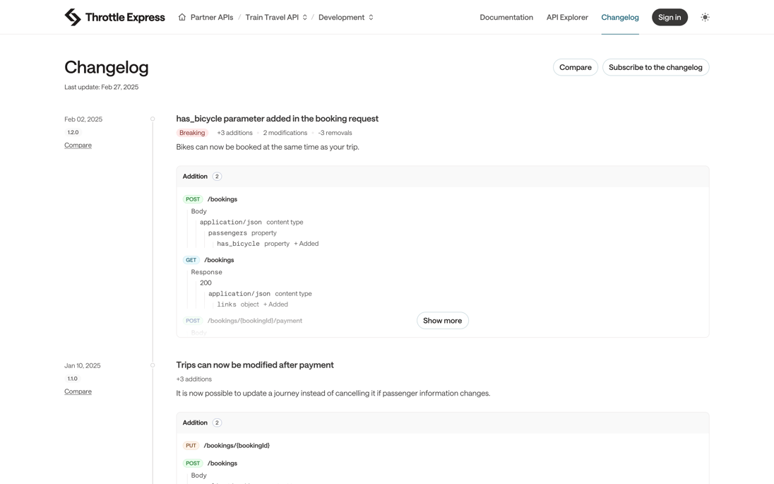Click the timeline marker beside Jan 10, 2025
The image size is (774, 484).
pyautogui.click(x=153, y=365)
